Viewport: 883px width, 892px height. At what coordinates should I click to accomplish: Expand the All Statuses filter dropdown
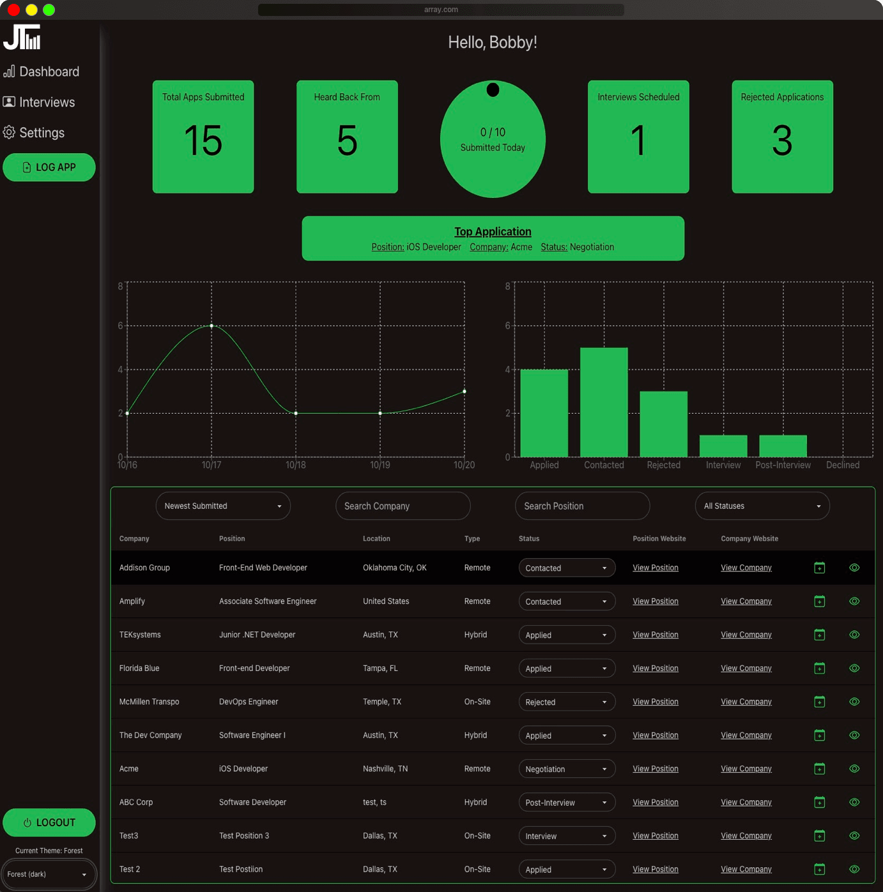tap(762, 506)
